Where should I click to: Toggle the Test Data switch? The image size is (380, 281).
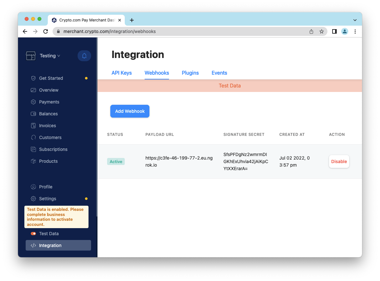(x=33, y=234)
